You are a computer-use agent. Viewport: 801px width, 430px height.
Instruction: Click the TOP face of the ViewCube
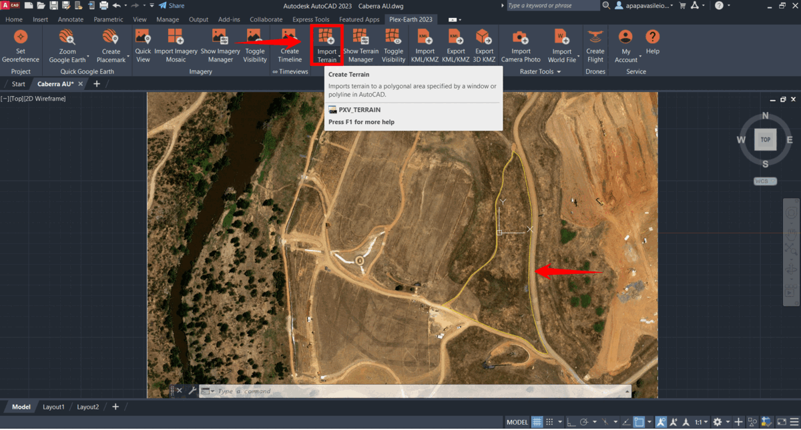coord(765,139)
